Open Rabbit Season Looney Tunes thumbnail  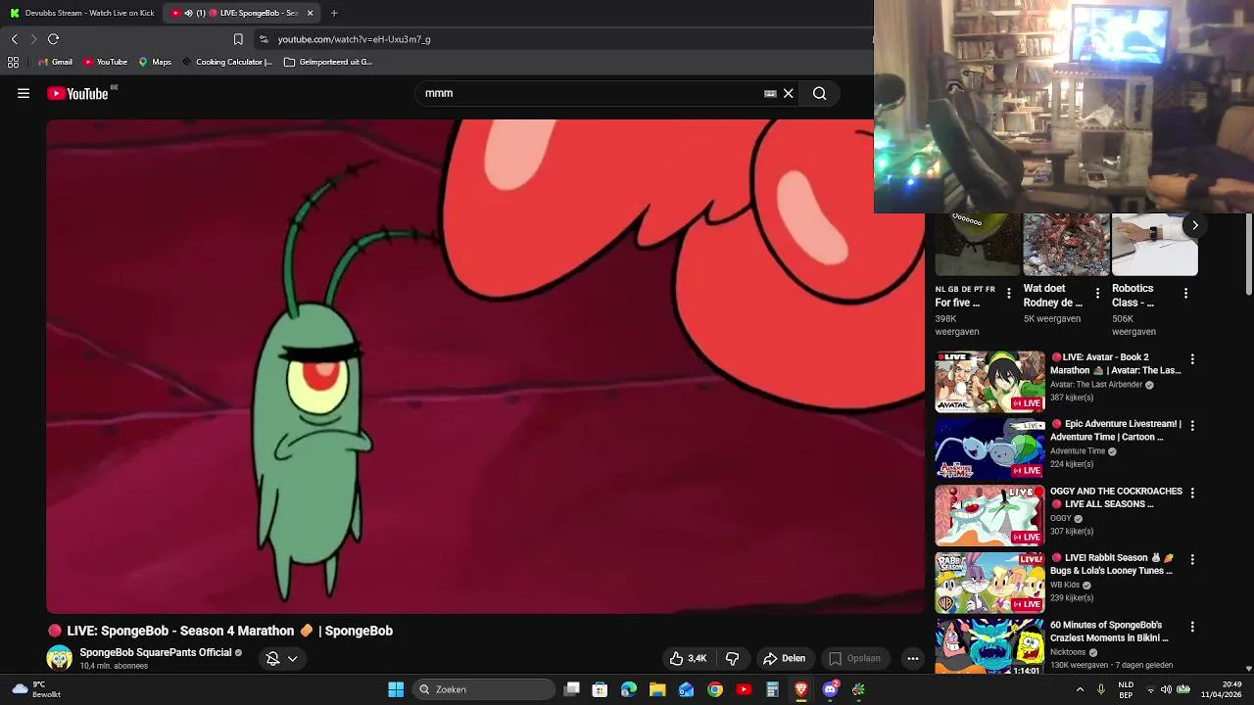point(989,583)
